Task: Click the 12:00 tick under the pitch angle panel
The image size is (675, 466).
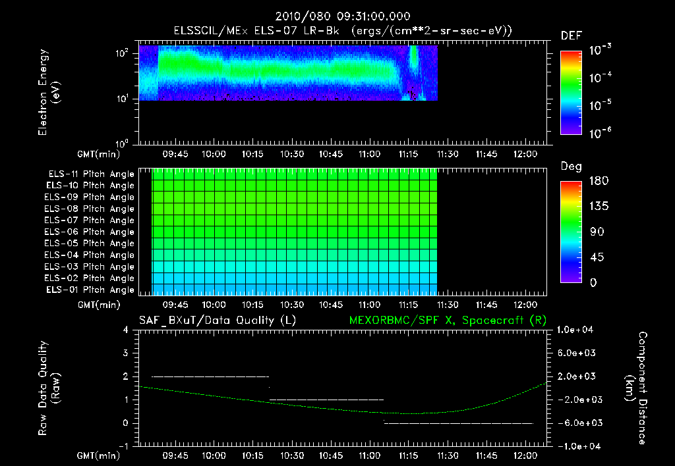Action: [x=525, y=305]
